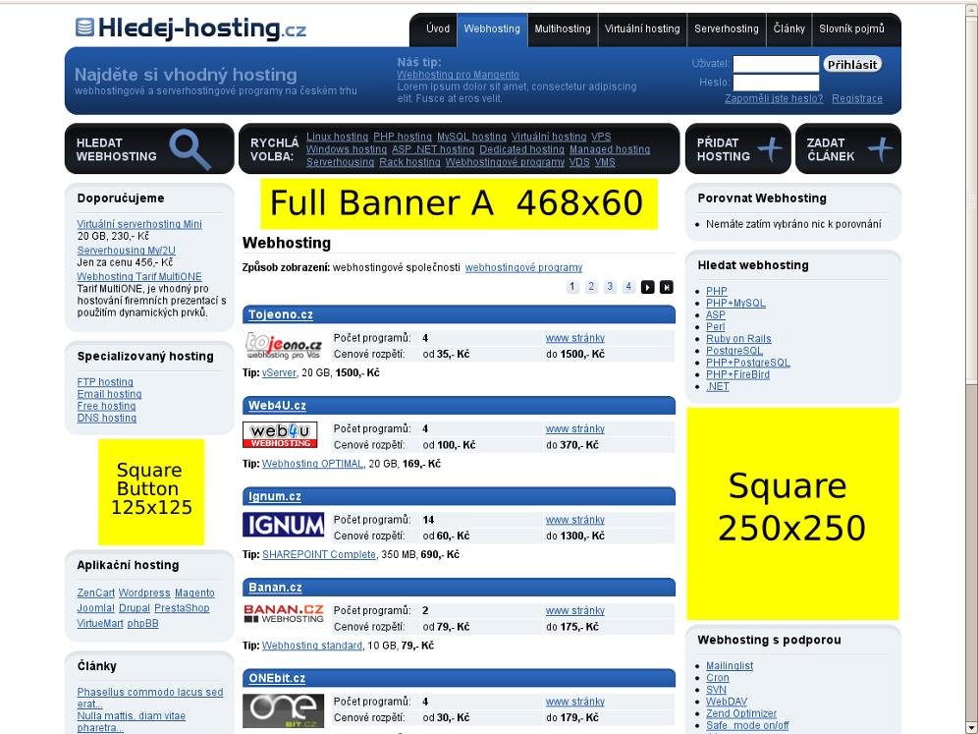Click the Web4U webhosting logo
The image size is (978, 734).
[280, 434]
